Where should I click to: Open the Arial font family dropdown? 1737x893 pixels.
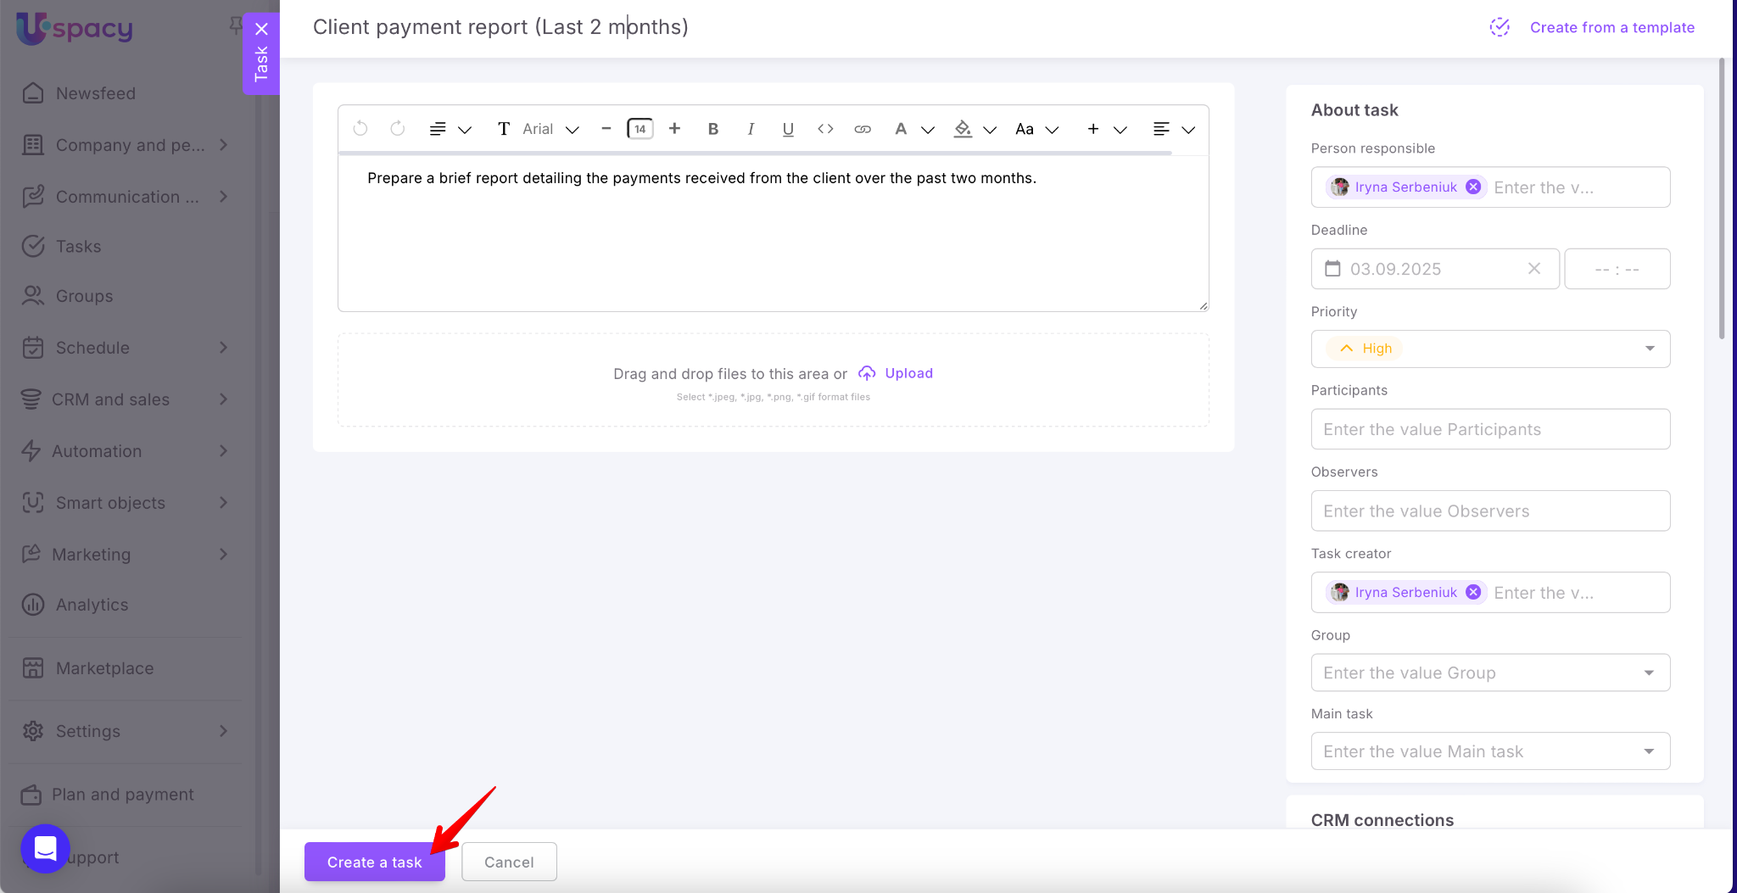point(550,129)
